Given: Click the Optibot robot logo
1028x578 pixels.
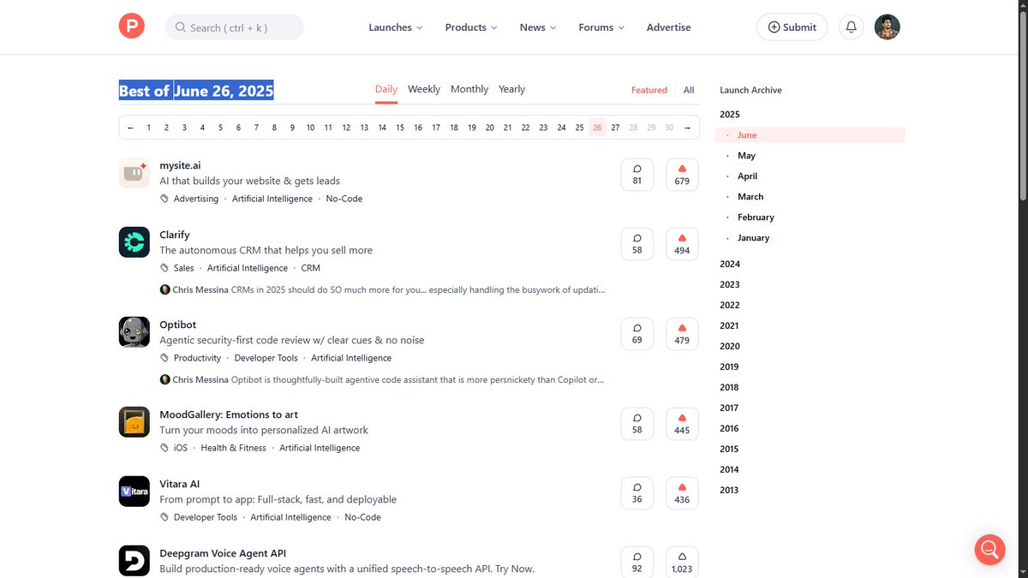Looking at the screenshot, I should (134, 331).
